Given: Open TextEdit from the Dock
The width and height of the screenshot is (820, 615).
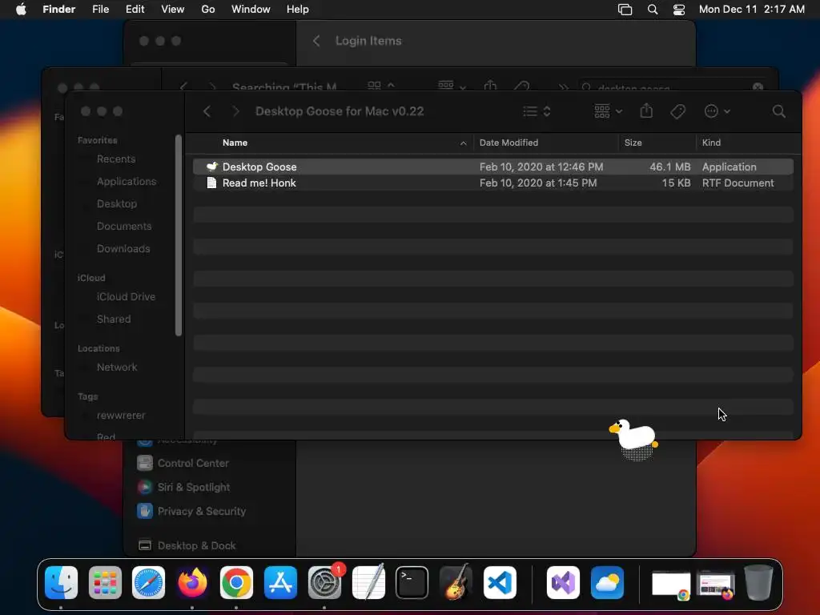Looking at the screenshot, I should tap(368, 582).
